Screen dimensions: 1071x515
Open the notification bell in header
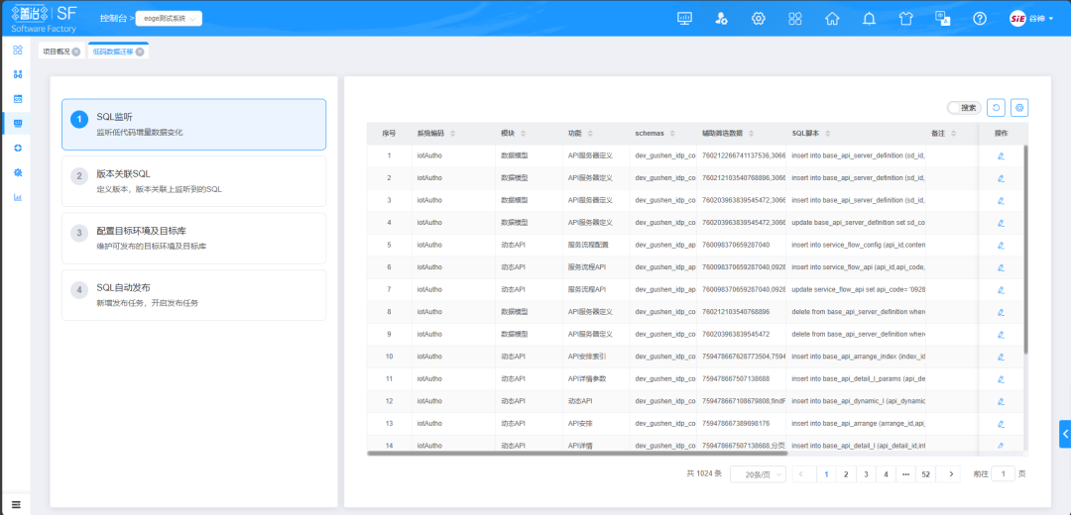pyautogui.click(x=869, y=19)
